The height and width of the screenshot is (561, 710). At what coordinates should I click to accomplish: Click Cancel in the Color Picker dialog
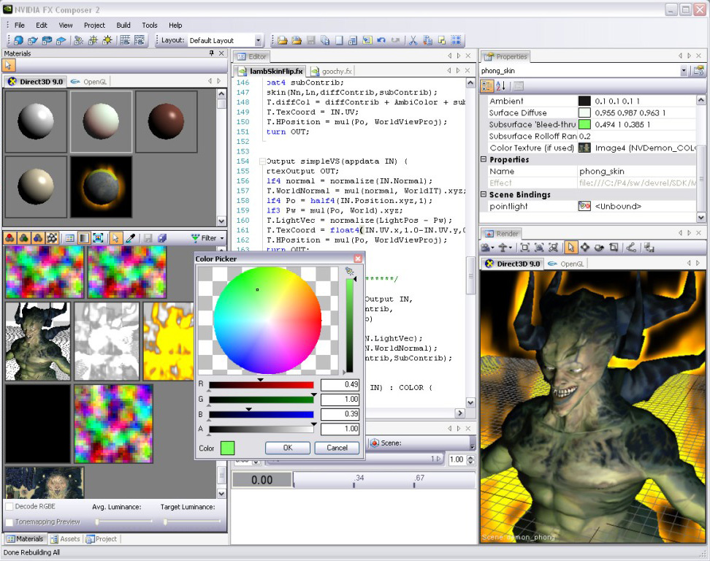[337, 448]
